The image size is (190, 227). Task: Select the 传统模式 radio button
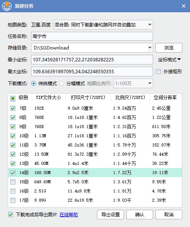pyautogui.click(x=34, y=83)
